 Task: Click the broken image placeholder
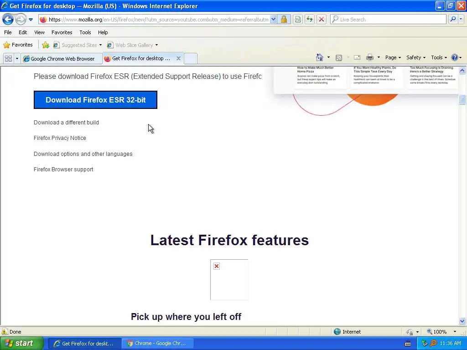click(229, 279)
